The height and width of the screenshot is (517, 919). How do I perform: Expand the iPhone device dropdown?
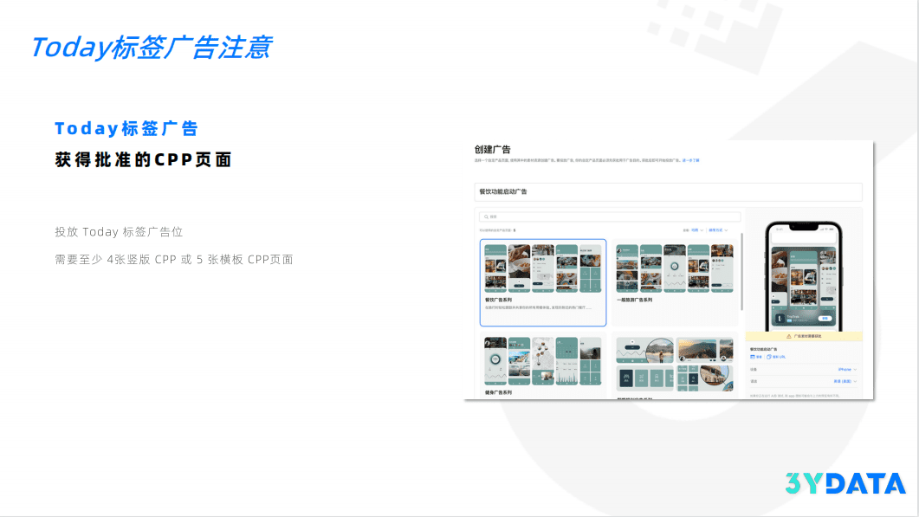pos(846,369)
